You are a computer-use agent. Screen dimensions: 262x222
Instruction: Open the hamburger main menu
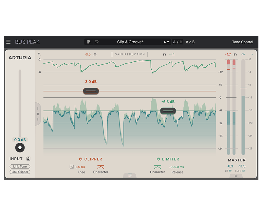coord(9,42)
